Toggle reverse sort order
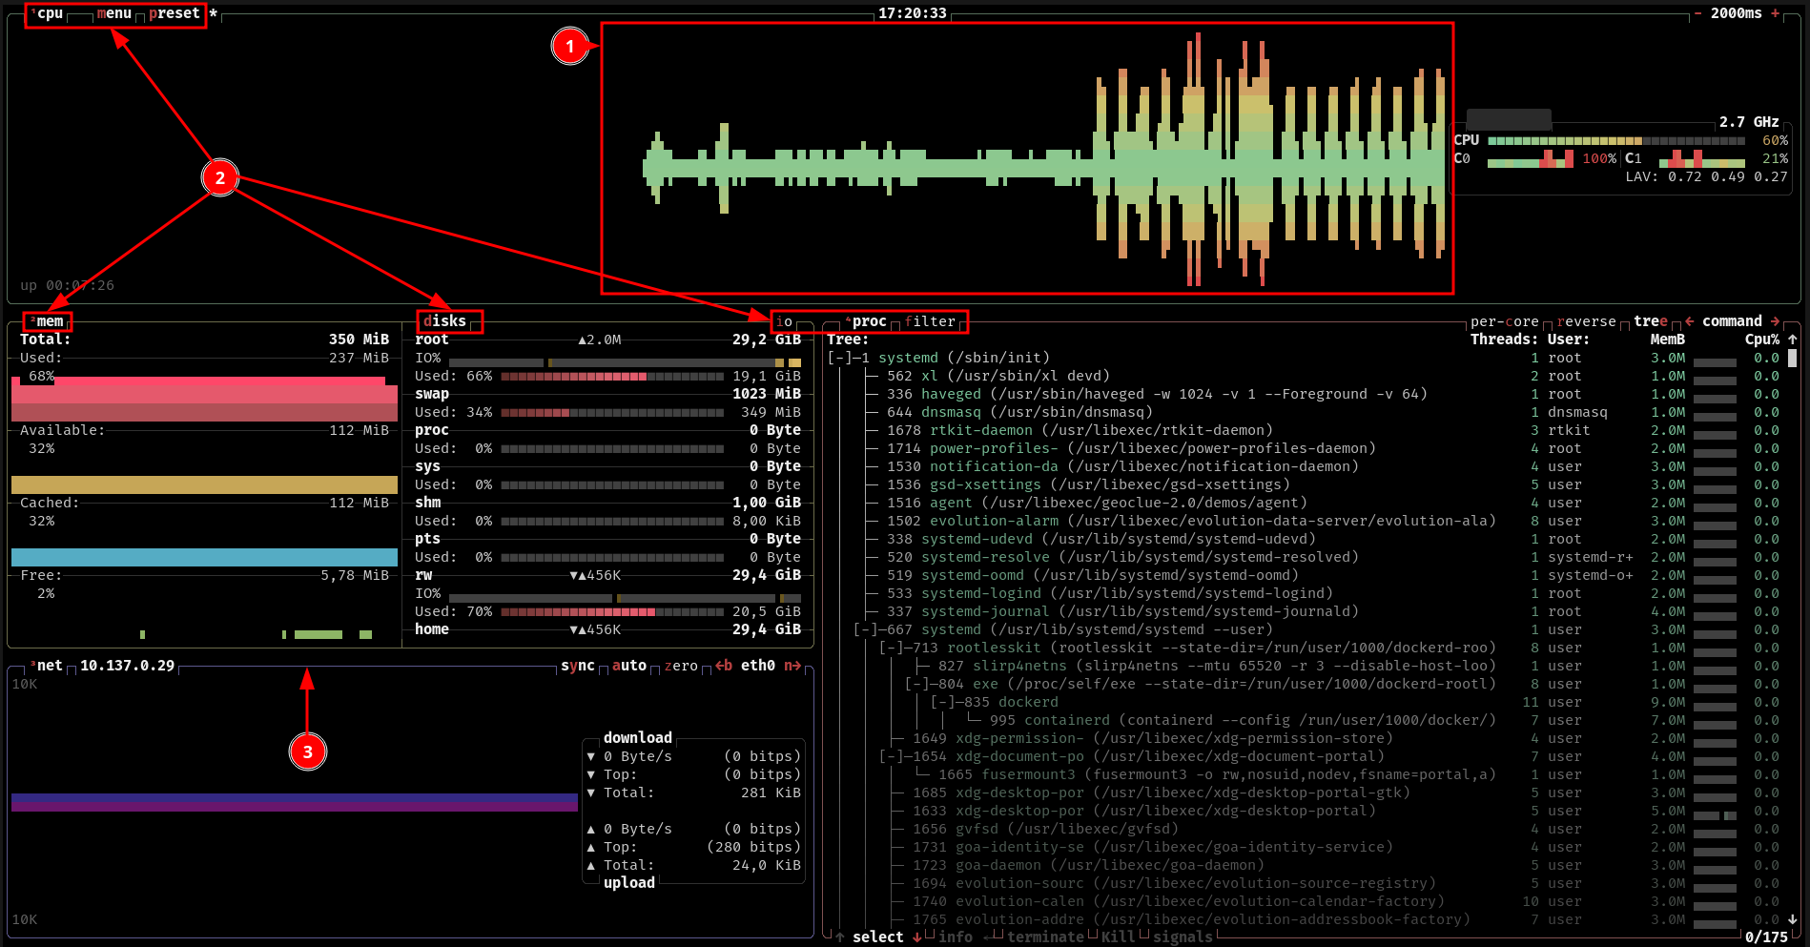Image resolution: width=1810 pixels, height=947 pixels. (x=1587, y=321)
